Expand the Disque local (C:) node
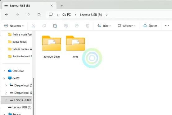The image size is (172, 115). click(x=6, y=85)
